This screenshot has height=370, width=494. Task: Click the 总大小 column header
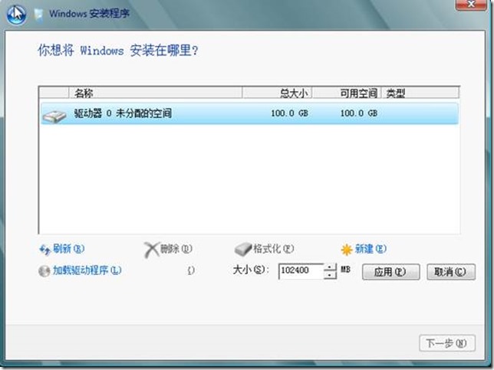pos(277,93)
